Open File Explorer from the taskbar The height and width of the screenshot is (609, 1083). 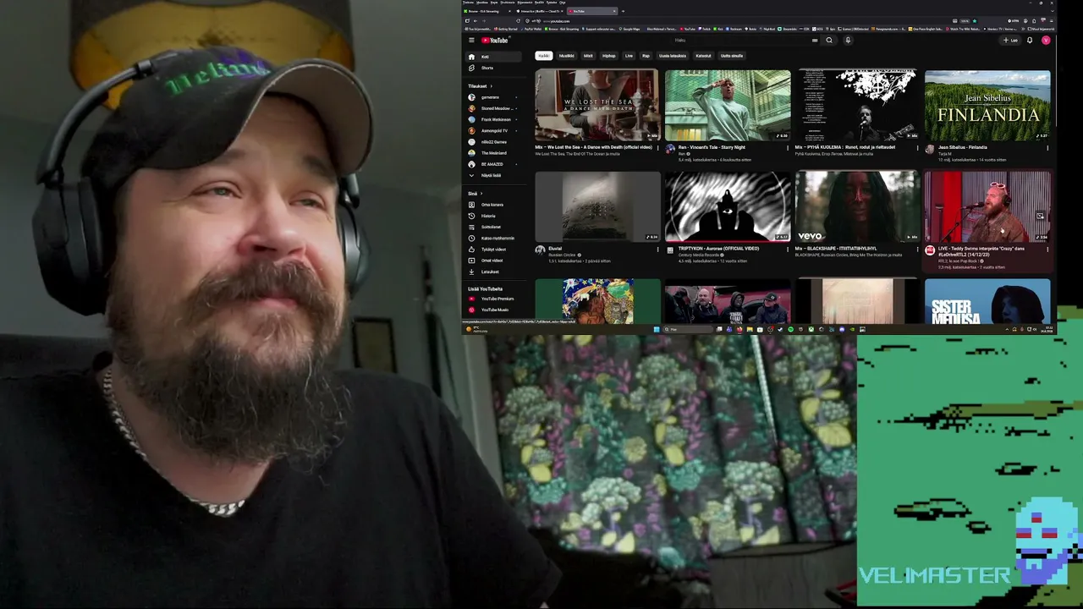[x=749, y=329]
